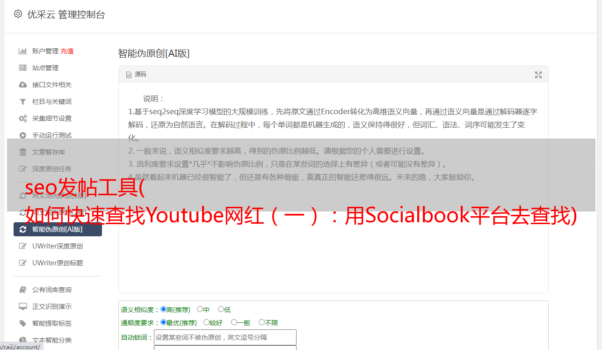
Task: Select 语义相似度 低 radio
Action: point(221,309)
